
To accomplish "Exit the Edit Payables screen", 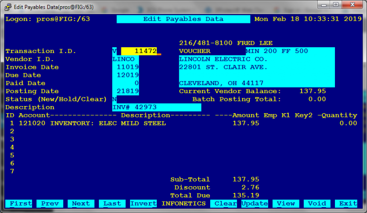I will click(x=347, y=203).
